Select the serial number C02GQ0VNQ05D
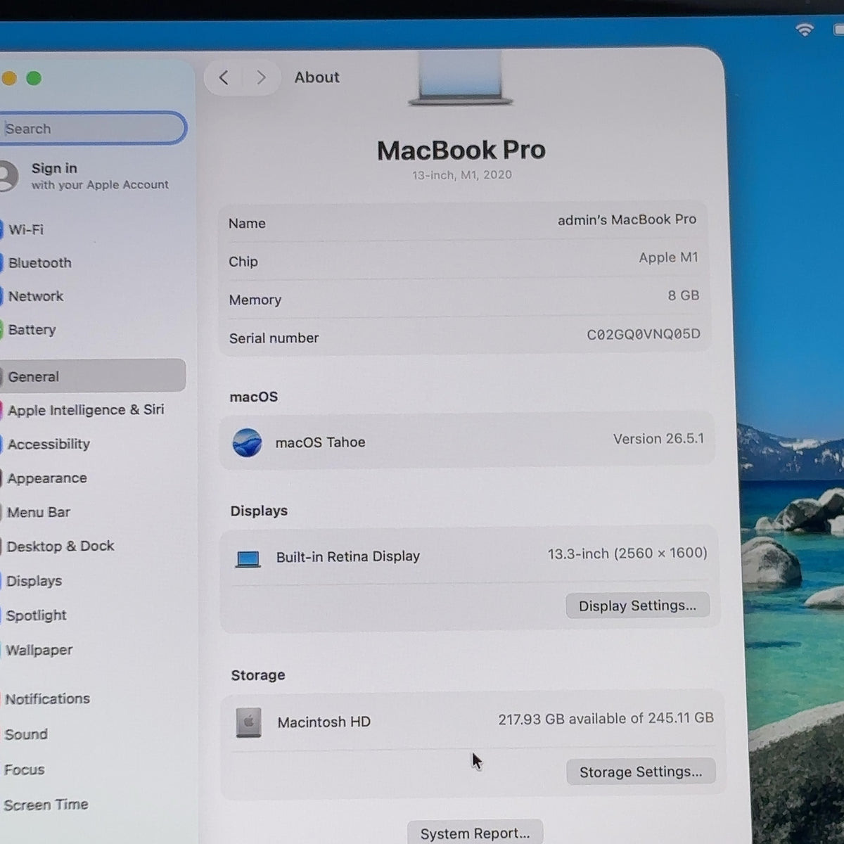This screenshot has height=844, width=844. pyautogui.click(x=644, y=334)
